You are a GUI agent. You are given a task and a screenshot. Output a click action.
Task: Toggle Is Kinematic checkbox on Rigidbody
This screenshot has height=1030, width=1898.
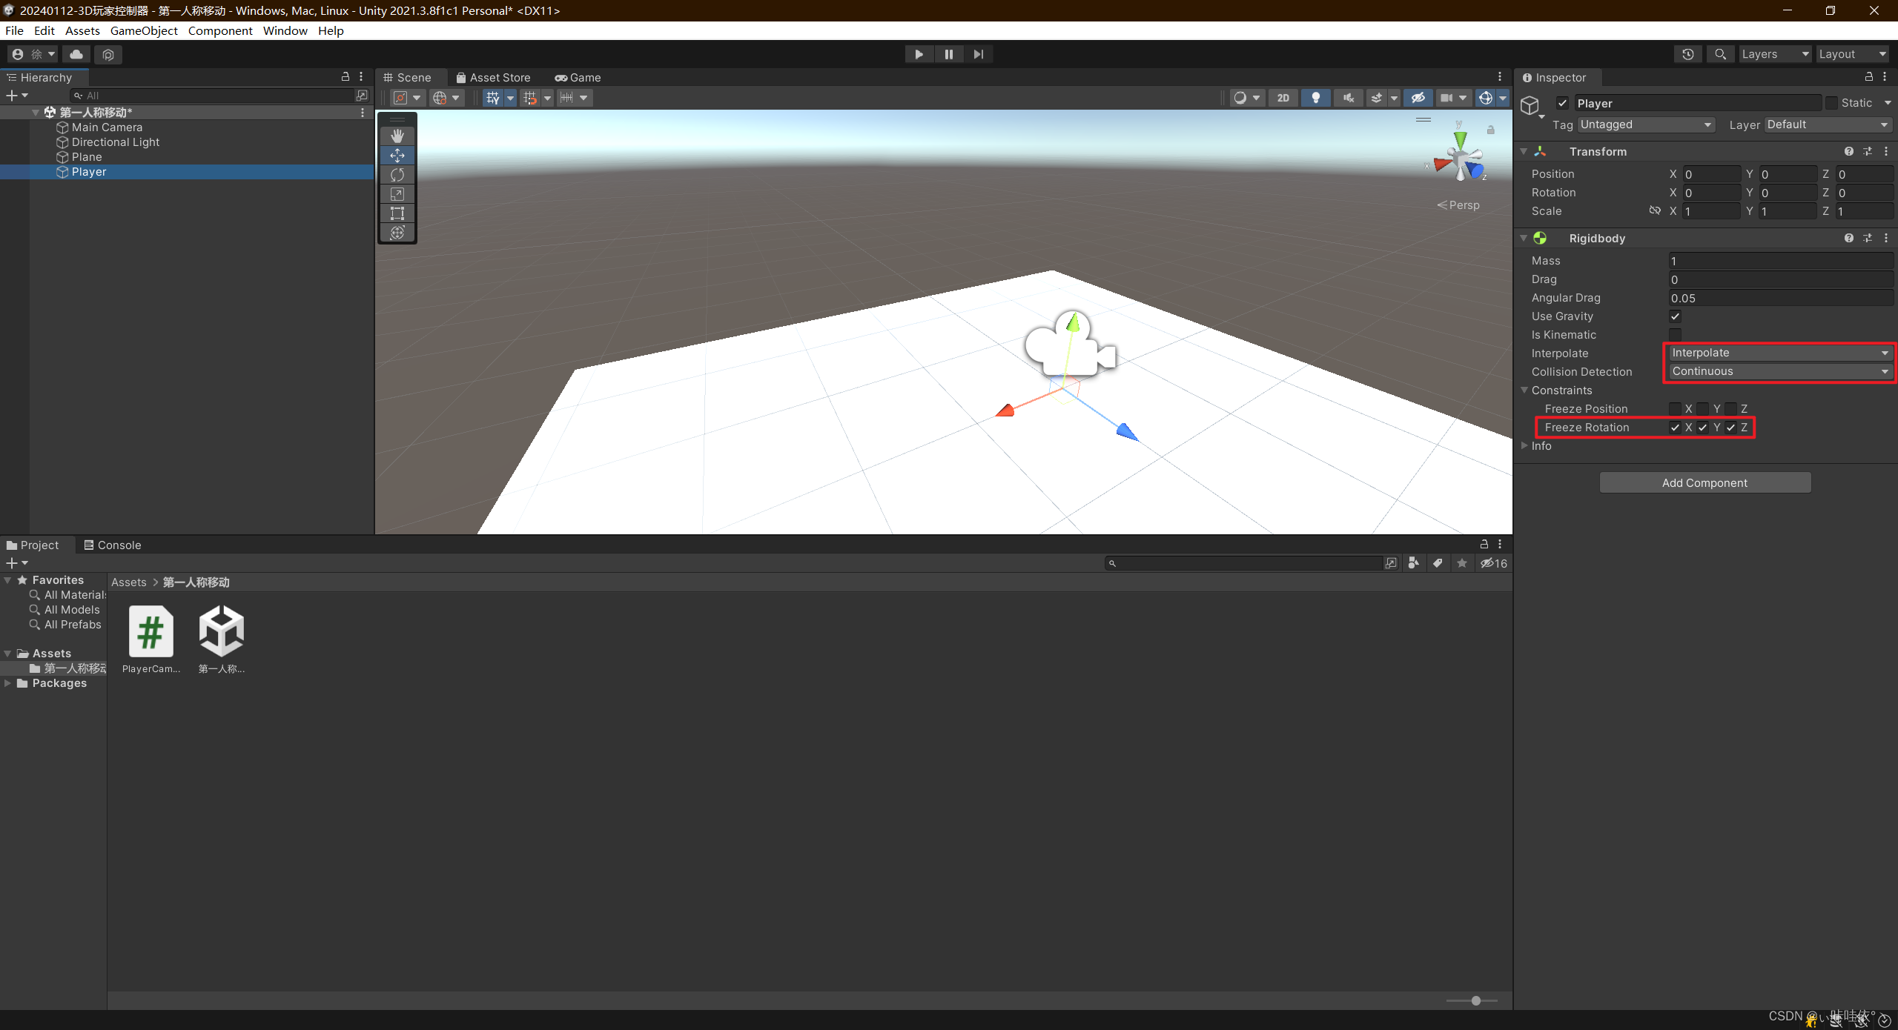pyautogui.click(x=1672, y=333)
